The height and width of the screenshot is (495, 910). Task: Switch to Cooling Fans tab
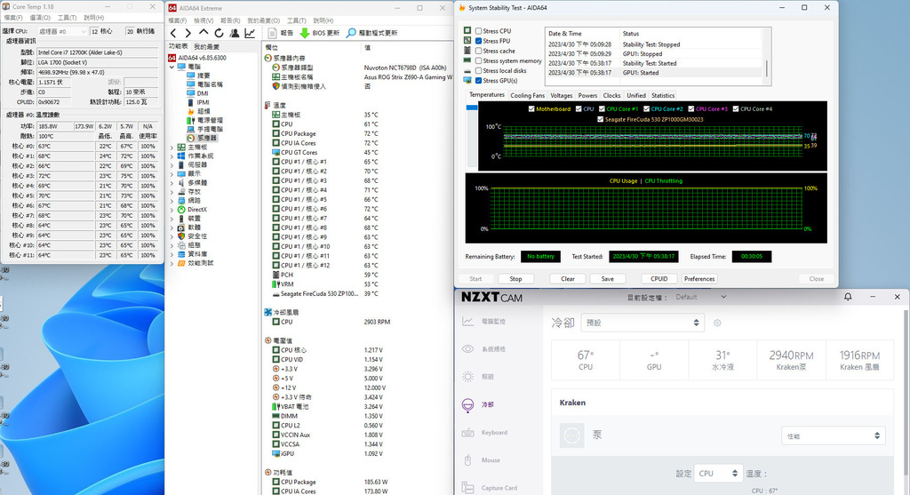[527, 95]
